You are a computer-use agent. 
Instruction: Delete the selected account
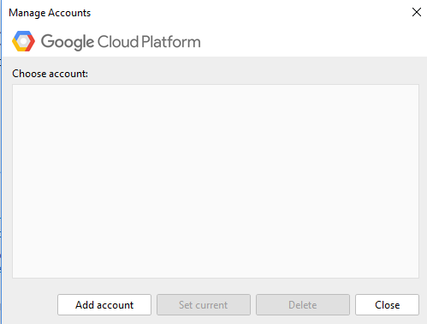[x=303, y=305]
